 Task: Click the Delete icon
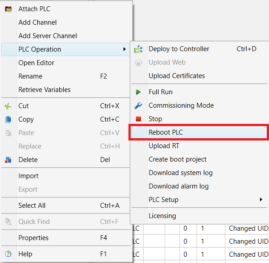tap(8, 160)
